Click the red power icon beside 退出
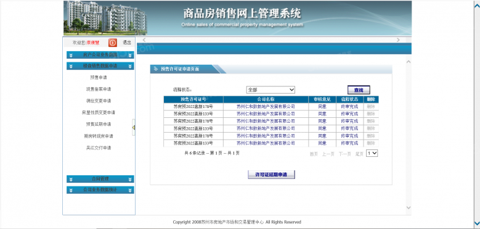 point(112,43)
